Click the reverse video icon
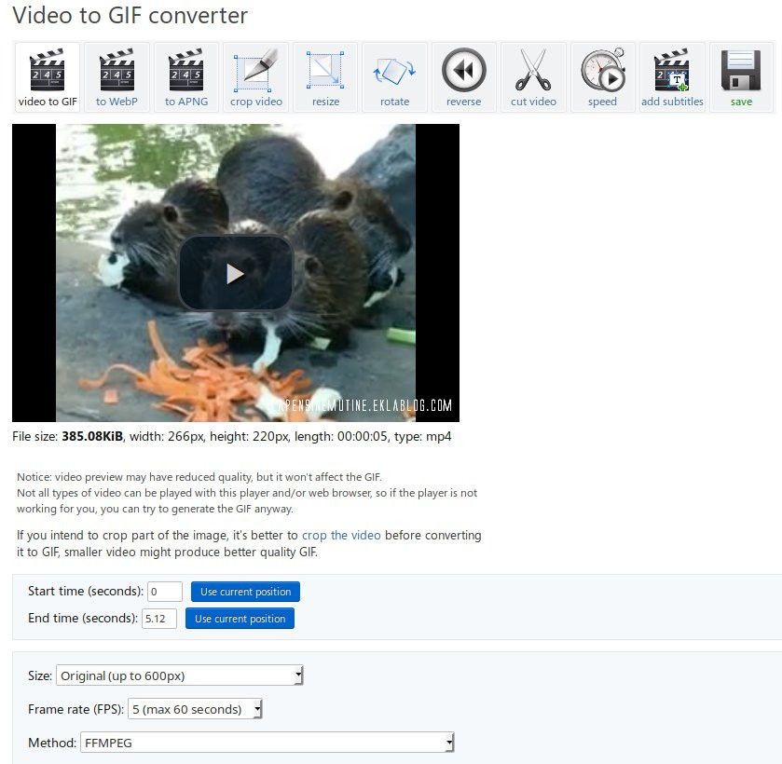 tap(463, 77)
